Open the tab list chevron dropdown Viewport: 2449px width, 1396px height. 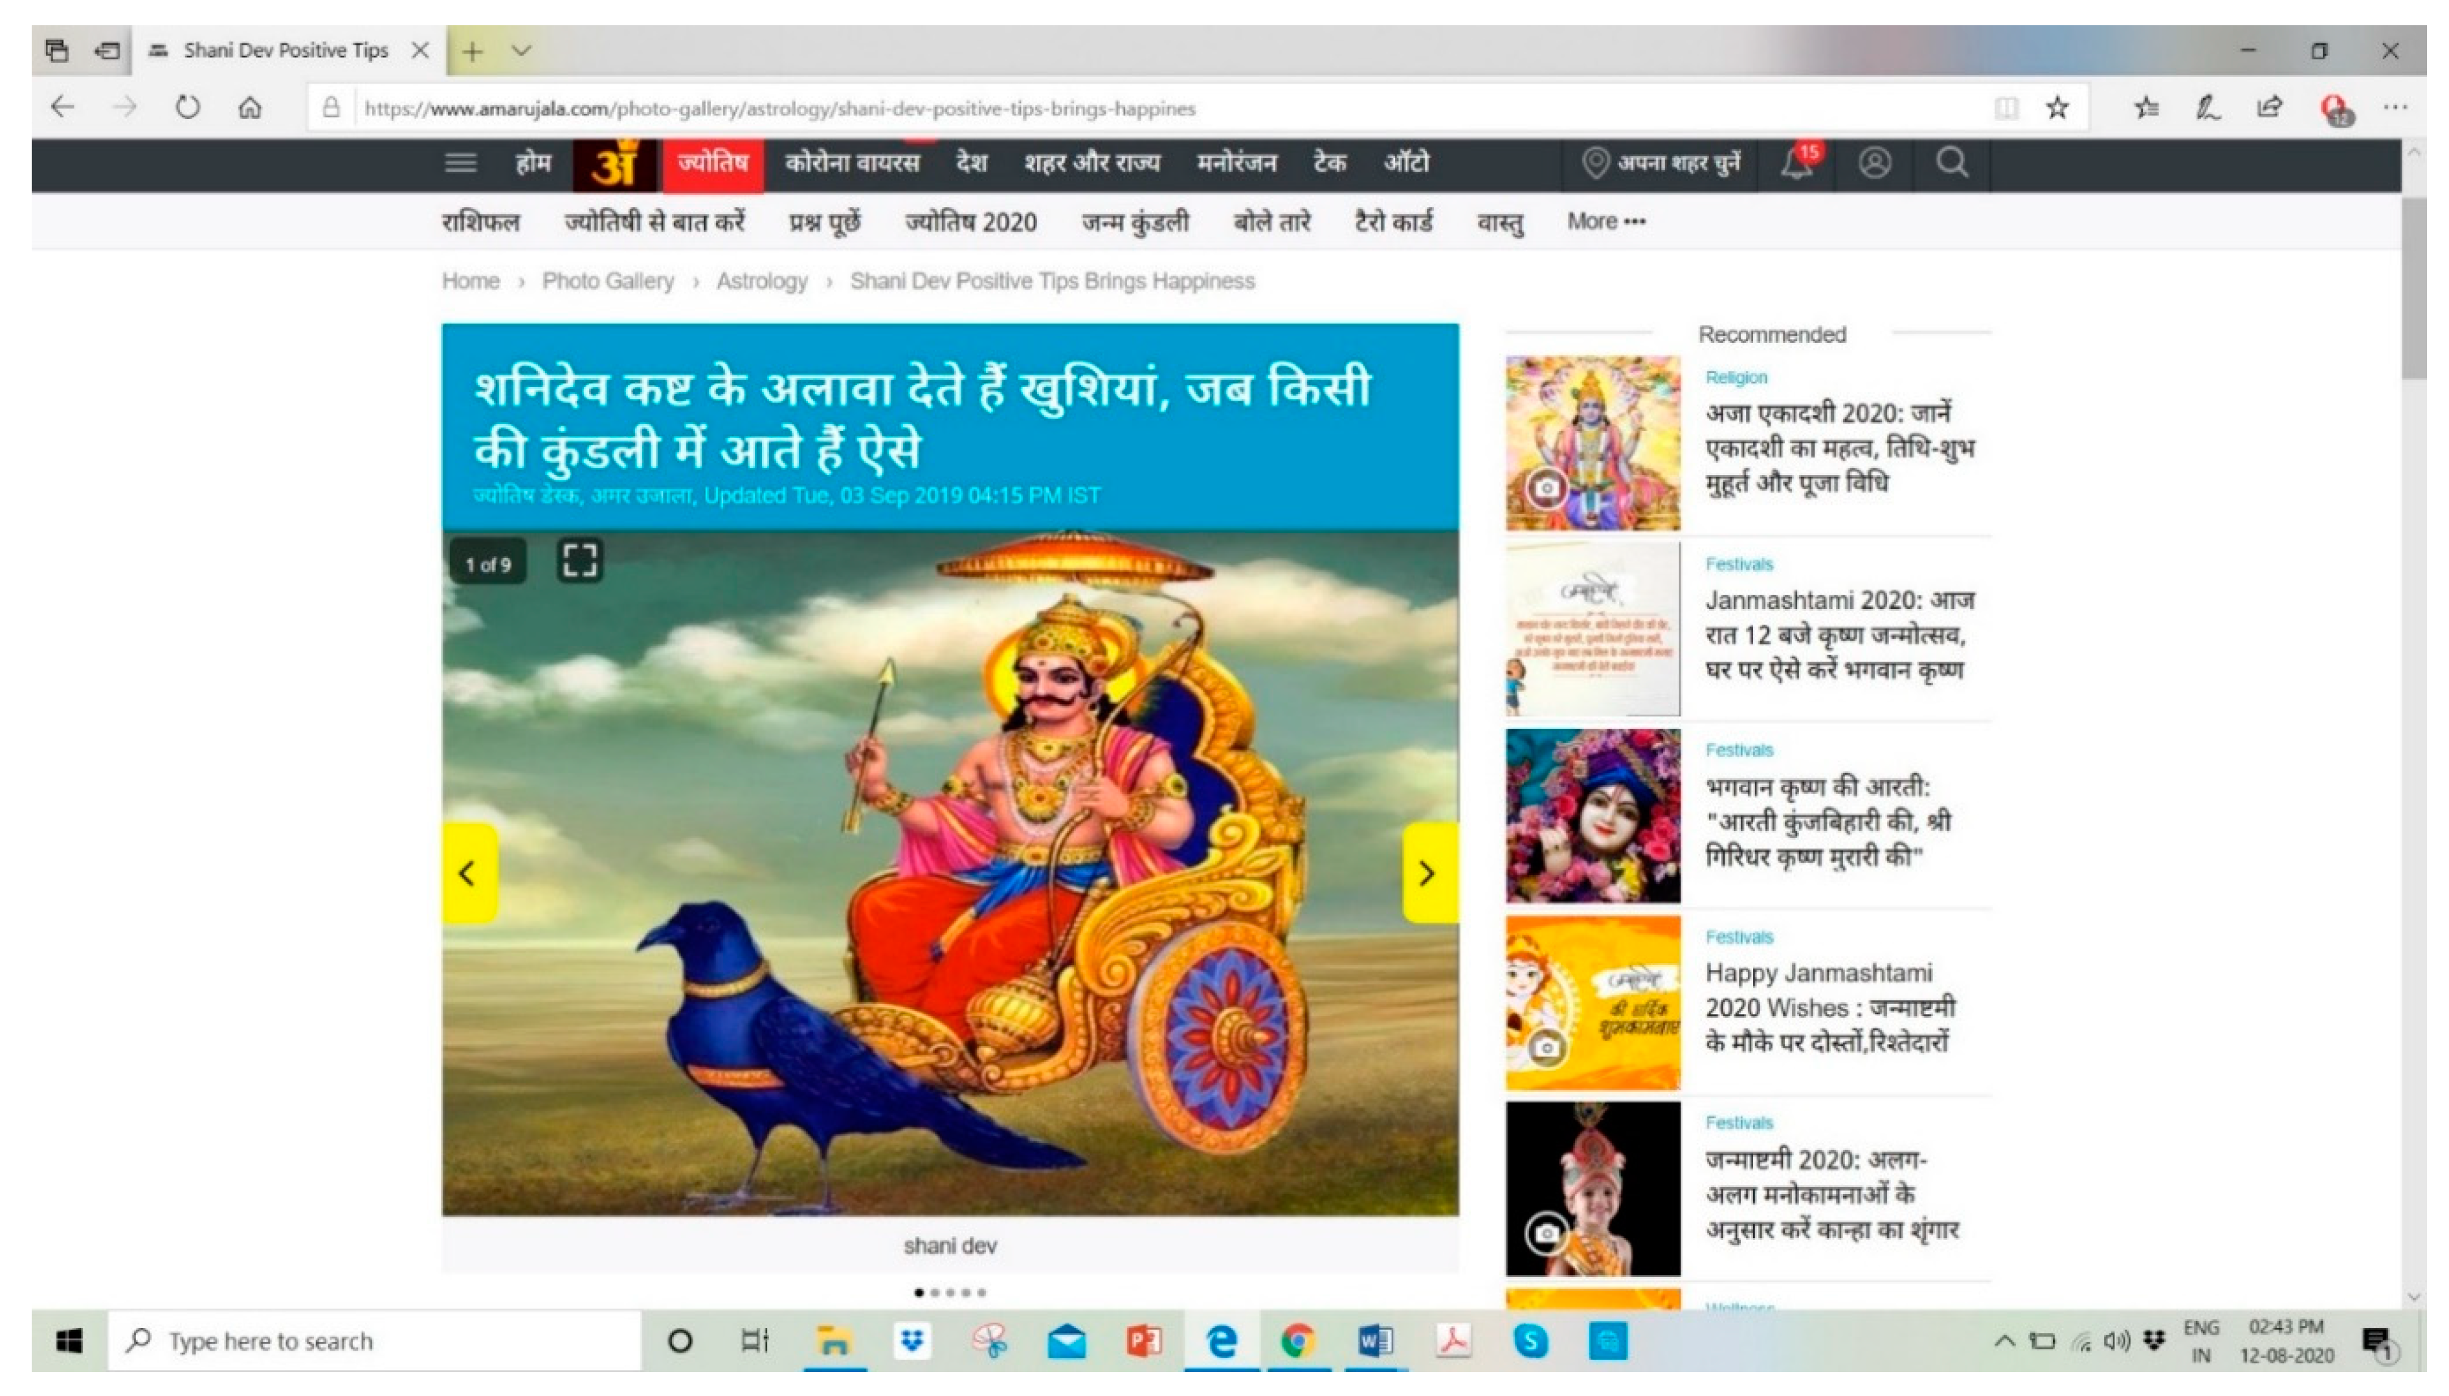[520, 50]
